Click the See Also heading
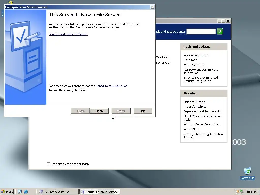The width and height of the screenshot is (260, 195). pyautogui.click(x=190, y=93)
